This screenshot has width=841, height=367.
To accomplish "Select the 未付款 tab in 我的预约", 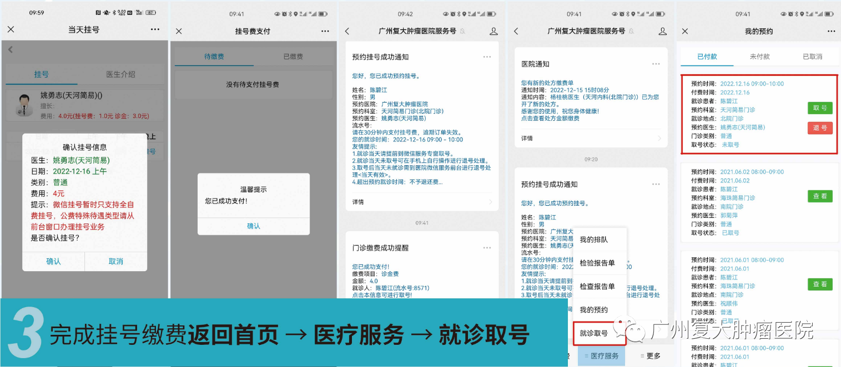I will point(759,57).
